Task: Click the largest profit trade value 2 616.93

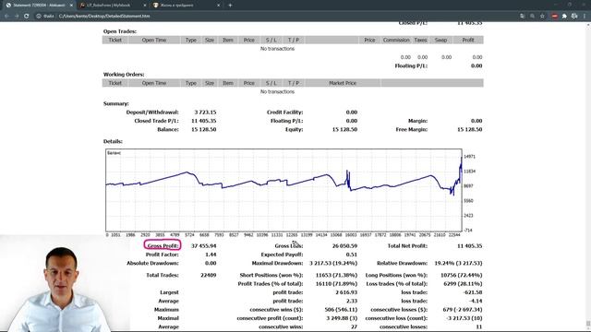Action: point(346,292)
